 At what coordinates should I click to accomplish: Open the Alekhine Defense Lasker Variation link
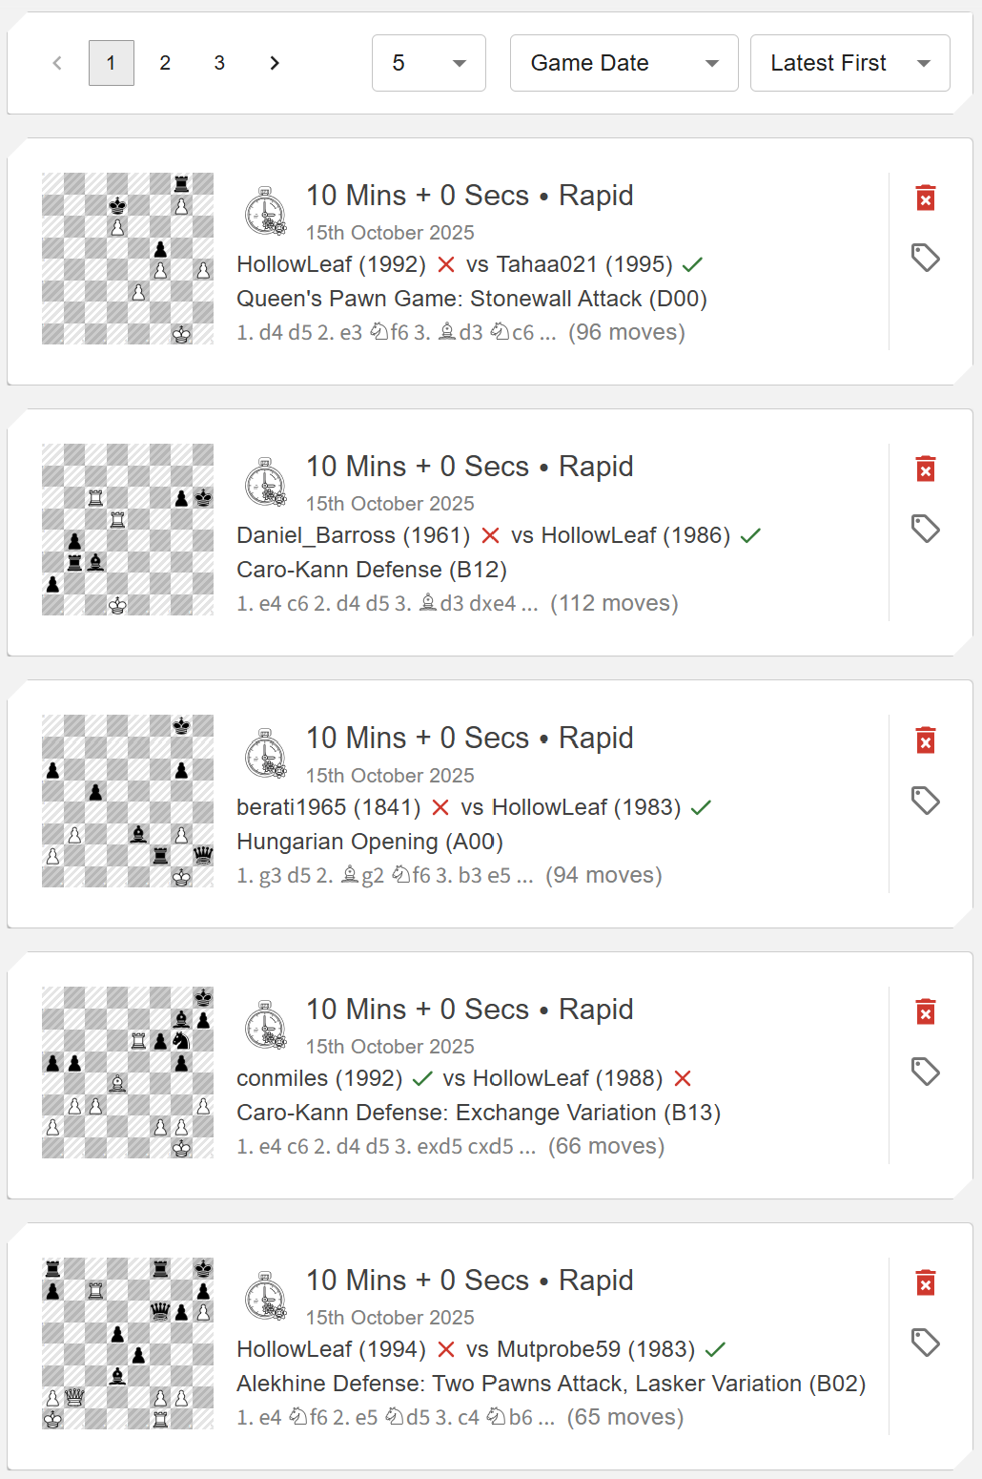pos(550,1384)
